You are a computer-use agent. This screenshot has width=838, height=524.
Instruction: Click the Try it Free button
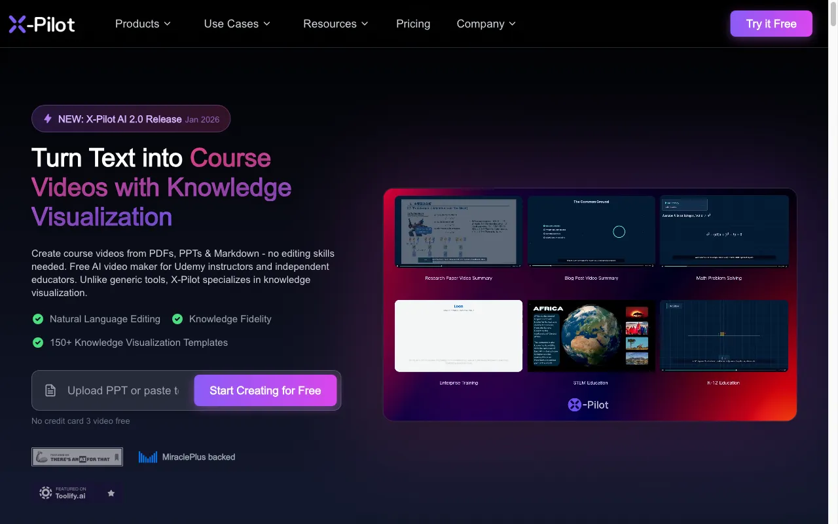click(x=771, y=24)
